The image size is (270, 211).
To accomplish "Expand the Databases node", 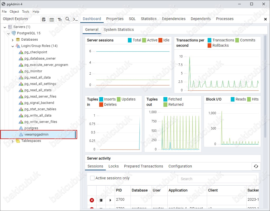I will (x=13, y=40).
